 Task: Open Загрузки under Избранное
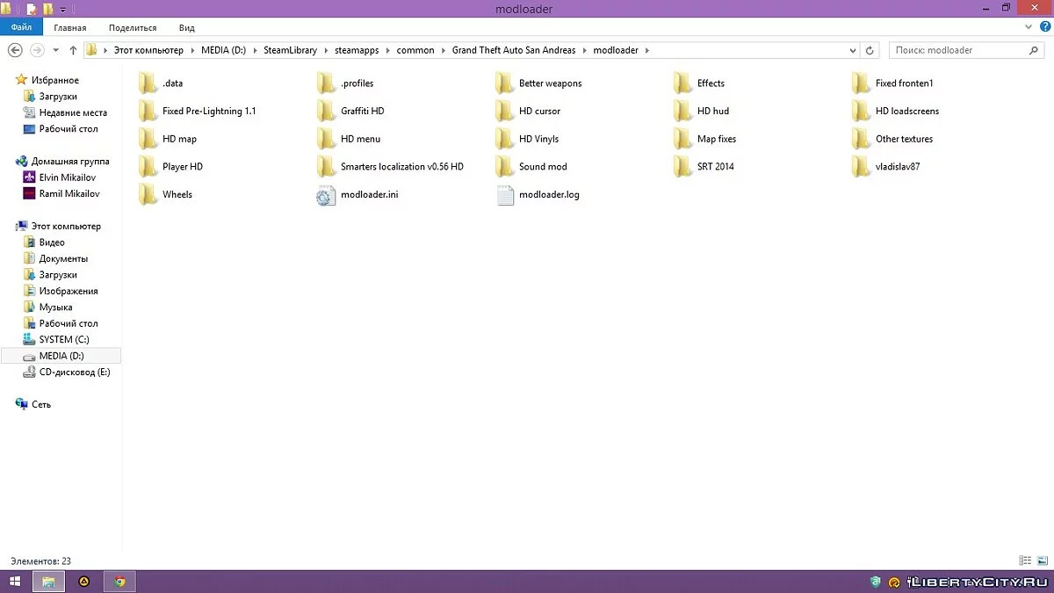58,97
